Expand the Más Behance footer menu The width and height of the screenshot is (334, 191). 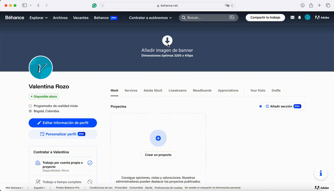(14, 188)
